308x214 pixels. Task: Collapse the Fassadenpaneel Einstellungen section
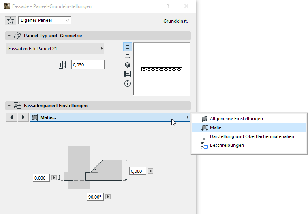pos(9,106)
